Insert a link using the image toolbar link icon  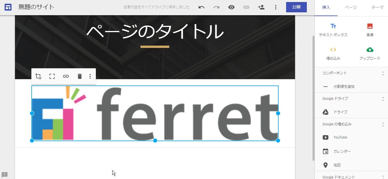66,76
